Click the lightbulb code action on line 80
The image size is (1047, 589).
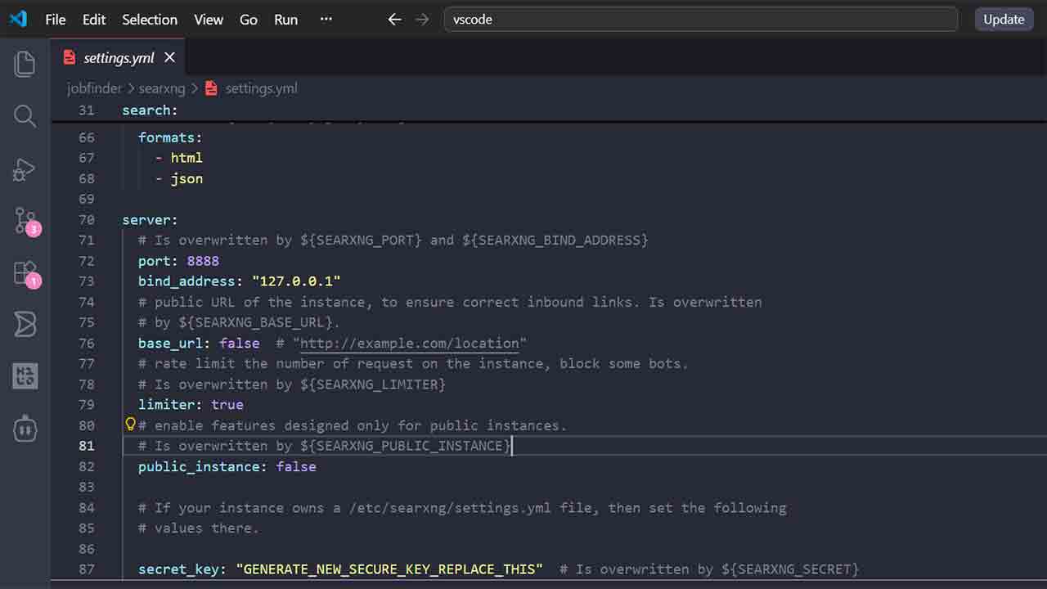(x=129, y=424)
